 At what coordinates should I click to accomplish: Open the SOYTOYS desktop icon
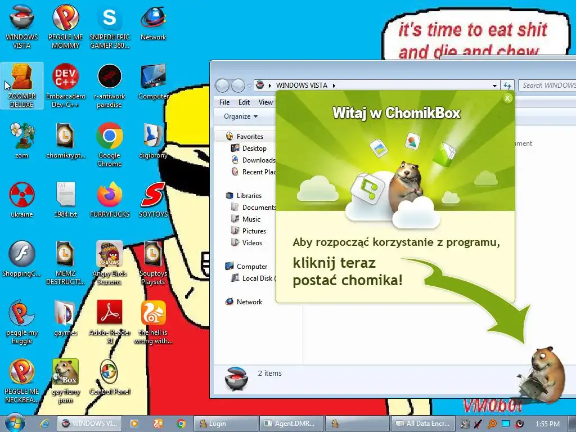pos(153,200)
